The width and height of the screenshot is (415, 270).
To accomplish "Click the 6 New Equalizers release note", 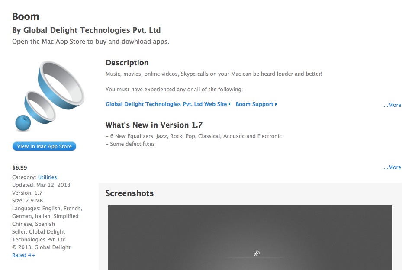I will [194, 136].
